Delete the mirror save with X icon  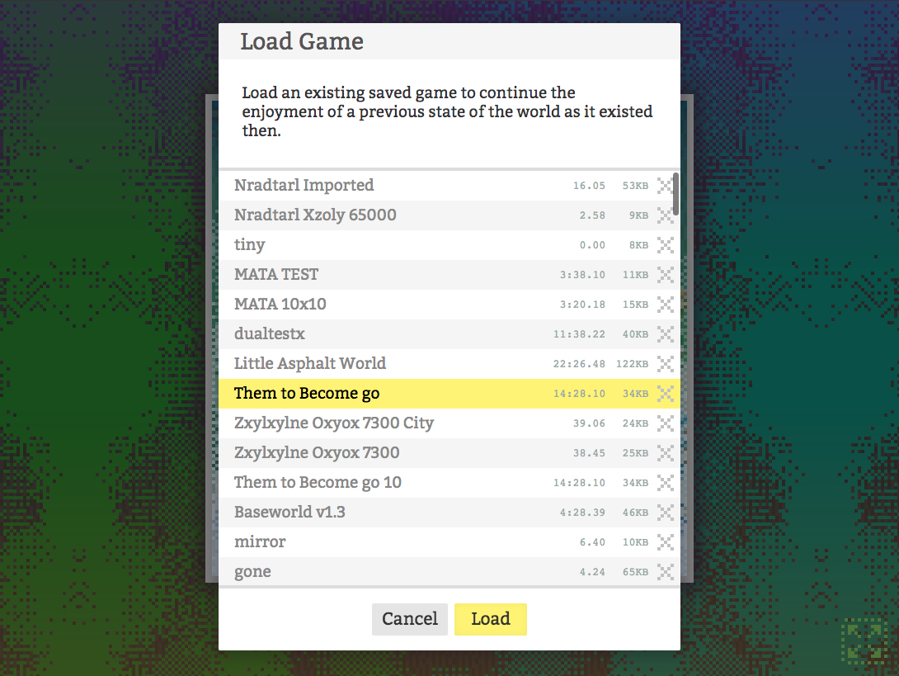click(x=665, y=542)
